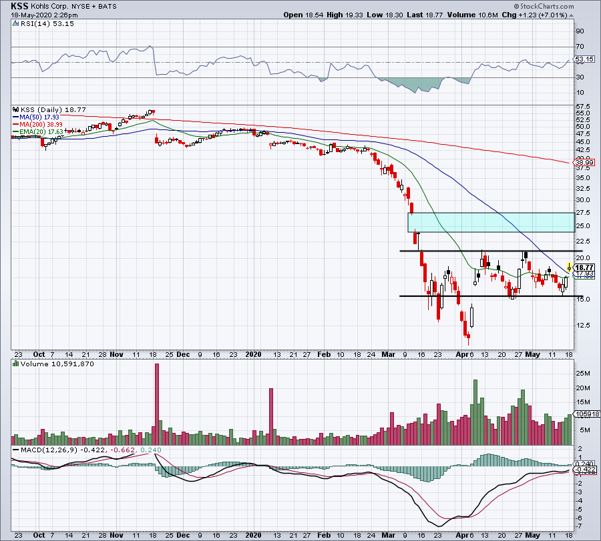Screen dimensions: 601x541
Task: Click the volume bars icon beside Volume legend
Action: [x=16, y=364]
